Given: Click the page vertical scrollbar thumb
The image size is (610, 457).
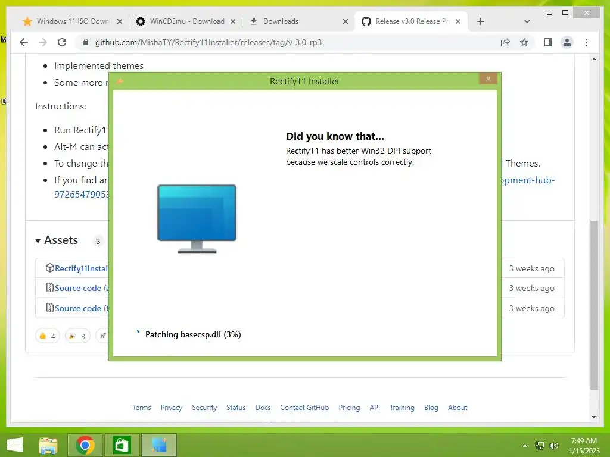Looking at the screenshot, I should coord(594,305).
